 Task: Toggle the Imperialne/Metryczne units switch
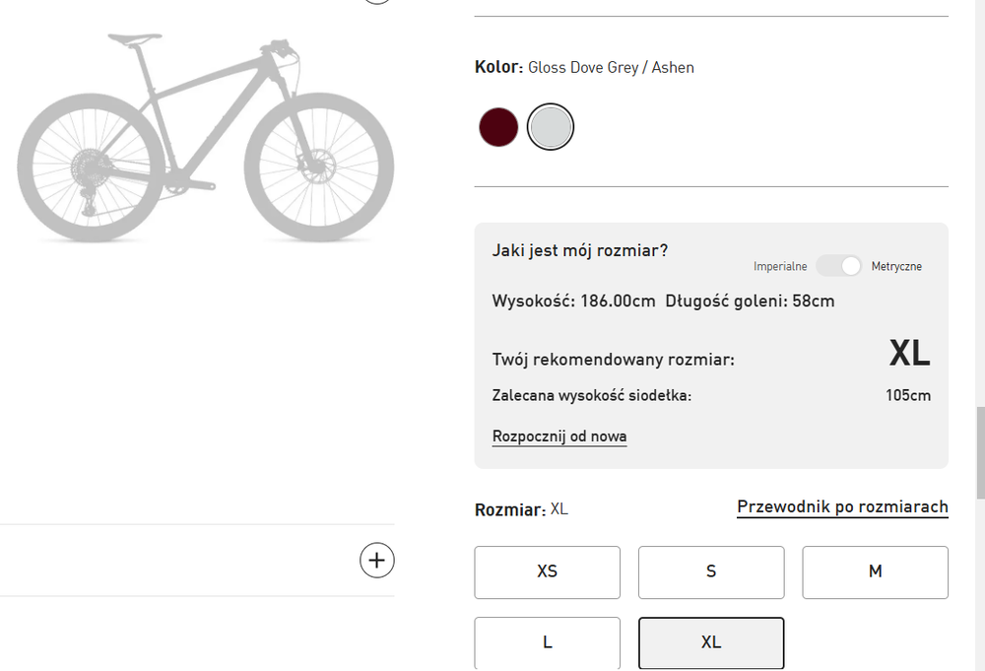click(x=839, y=266)
